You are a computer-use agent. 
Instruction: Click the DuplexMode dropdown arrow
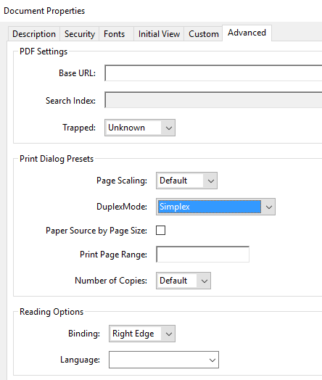(269, 207)
